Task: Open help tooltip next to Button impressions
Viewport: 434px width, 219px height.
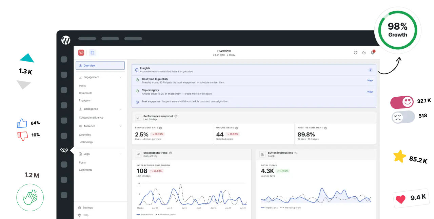Action: 296,153
